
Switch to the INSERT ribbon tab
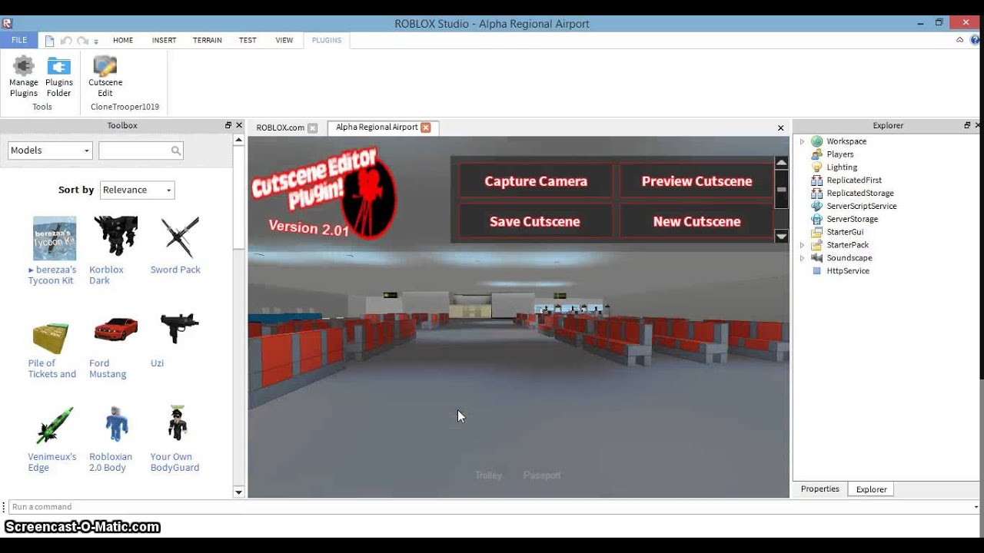pyautogui.click(x=164, y=40)
